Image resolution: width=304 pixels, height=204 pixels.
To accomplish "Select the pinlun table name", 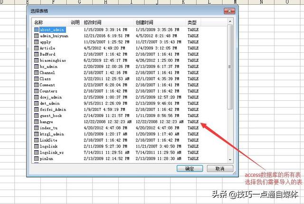I will (47, 158).
